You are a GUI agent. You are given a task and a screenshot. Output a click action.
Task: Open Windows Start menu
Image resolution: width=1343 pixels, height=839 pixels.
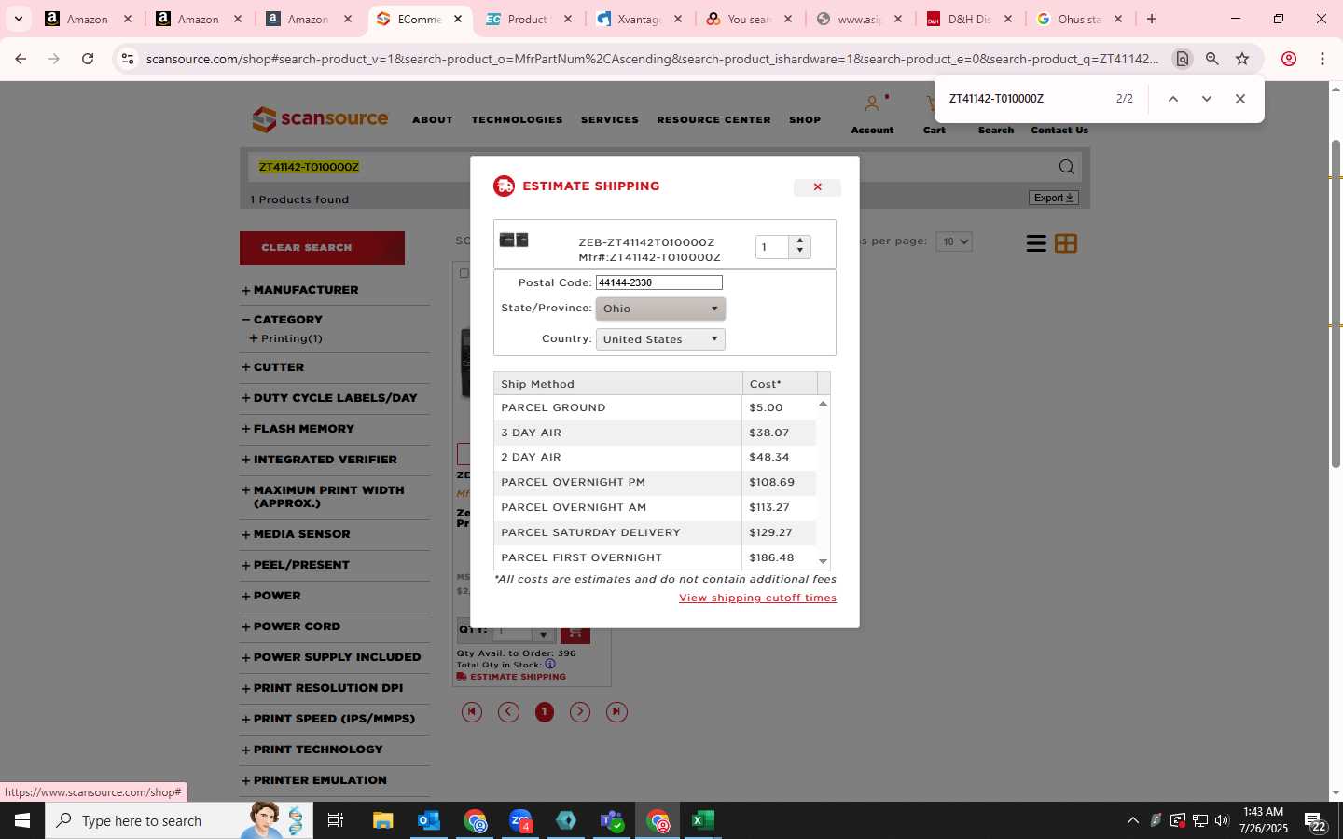(22, 820)
